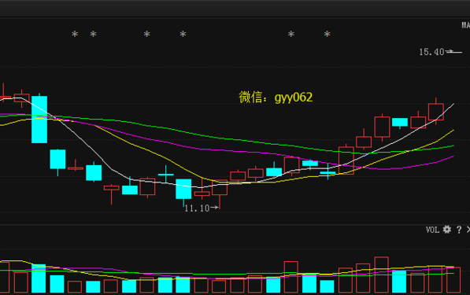Open the VOL indicator settings gear
This screenshot has height=295, width=470.
point(446,230)
